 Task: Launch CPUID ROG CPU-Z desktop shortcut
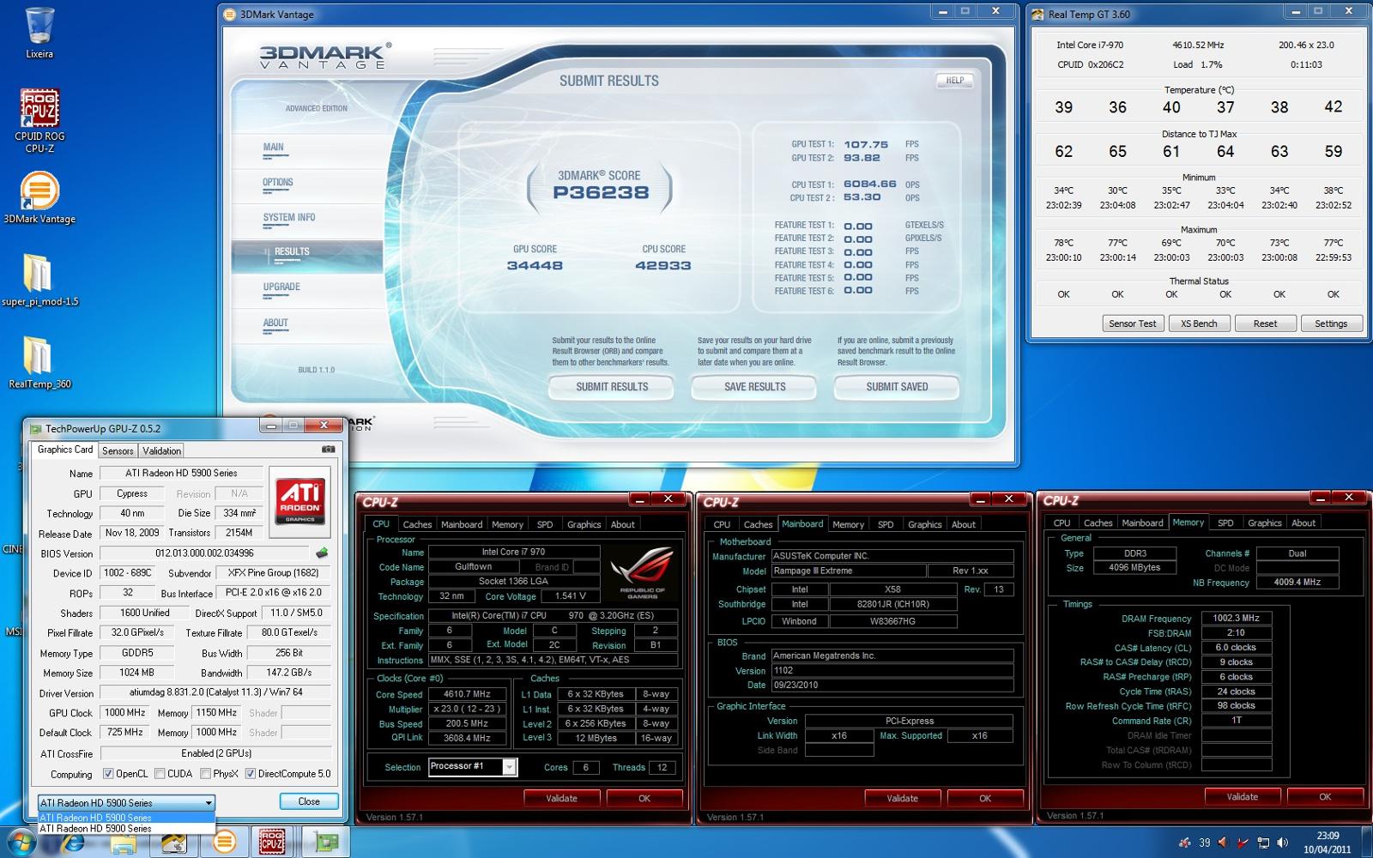click(39, 121)
